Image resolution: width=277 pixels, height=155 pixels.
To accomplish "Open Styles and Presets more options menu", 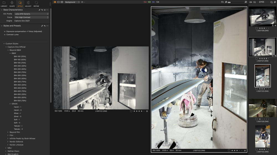I will coord(47,26).
